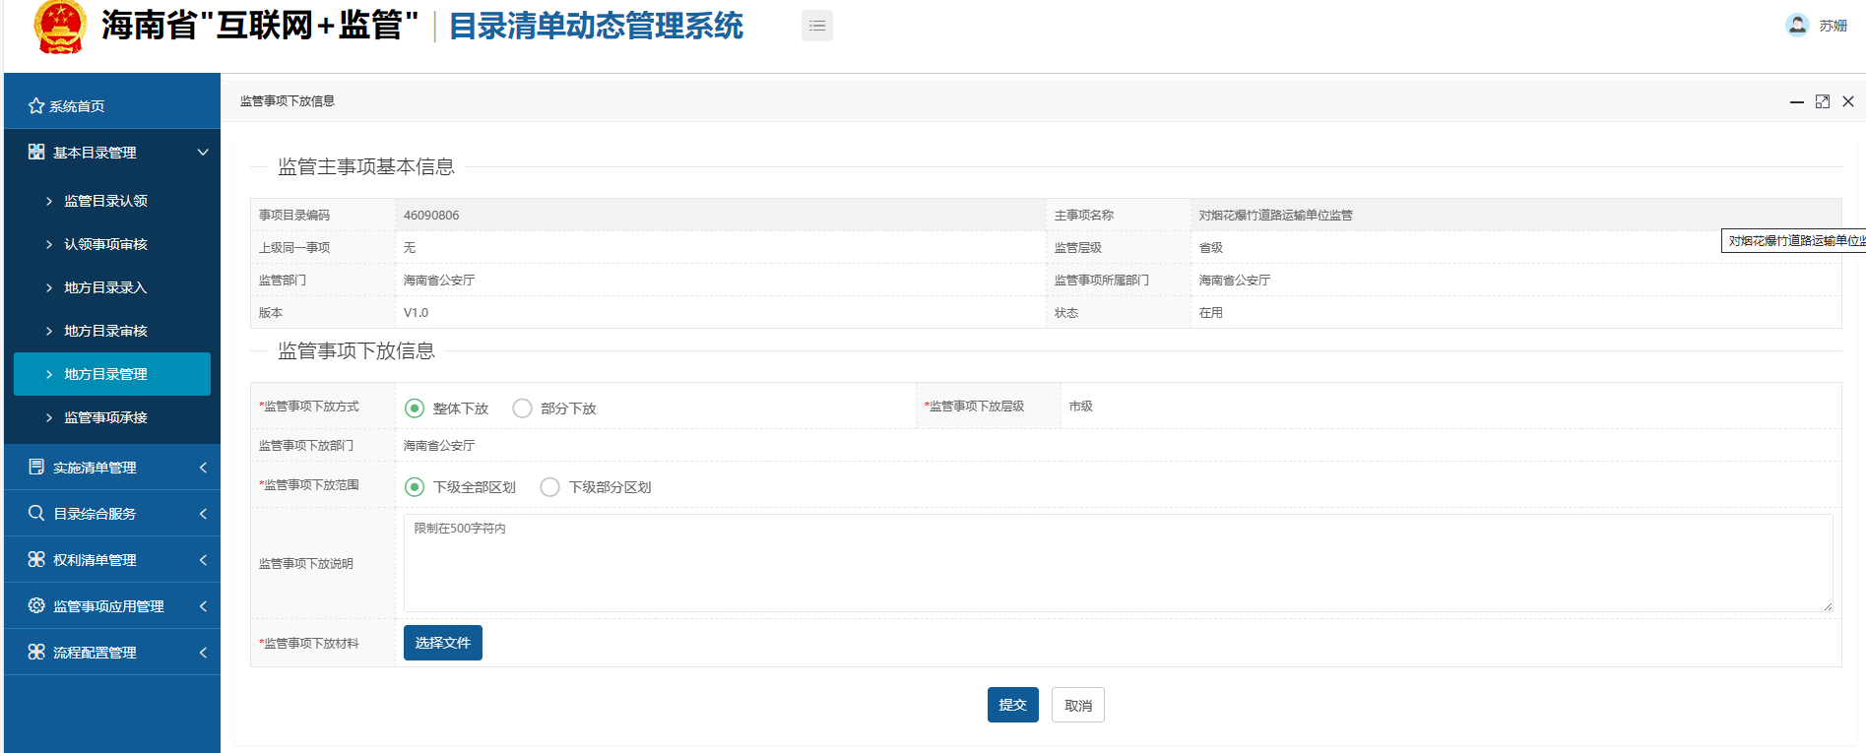Expand the 权利清单管理 menu chevron
This screenshot has width=1866, height=753.
[203, 560]
